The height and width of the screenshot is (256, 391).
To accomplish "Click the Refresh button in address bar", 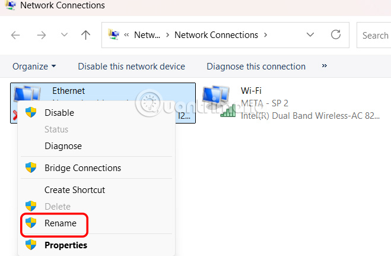I will coord(336,35).
